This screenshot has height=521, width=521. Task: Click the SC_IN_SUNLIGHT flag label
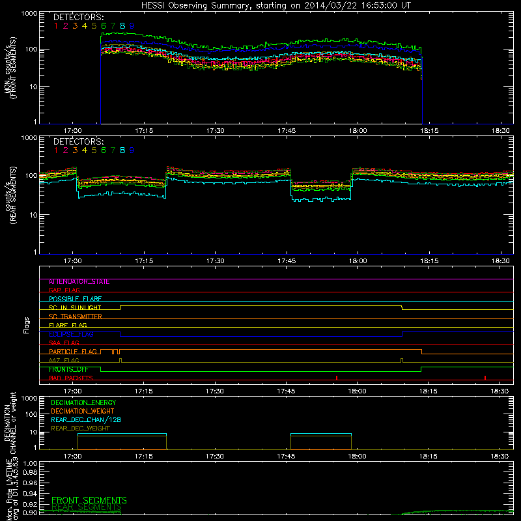[75, 307]
